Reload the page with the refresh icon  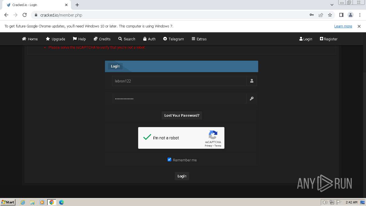coord(25,15)
